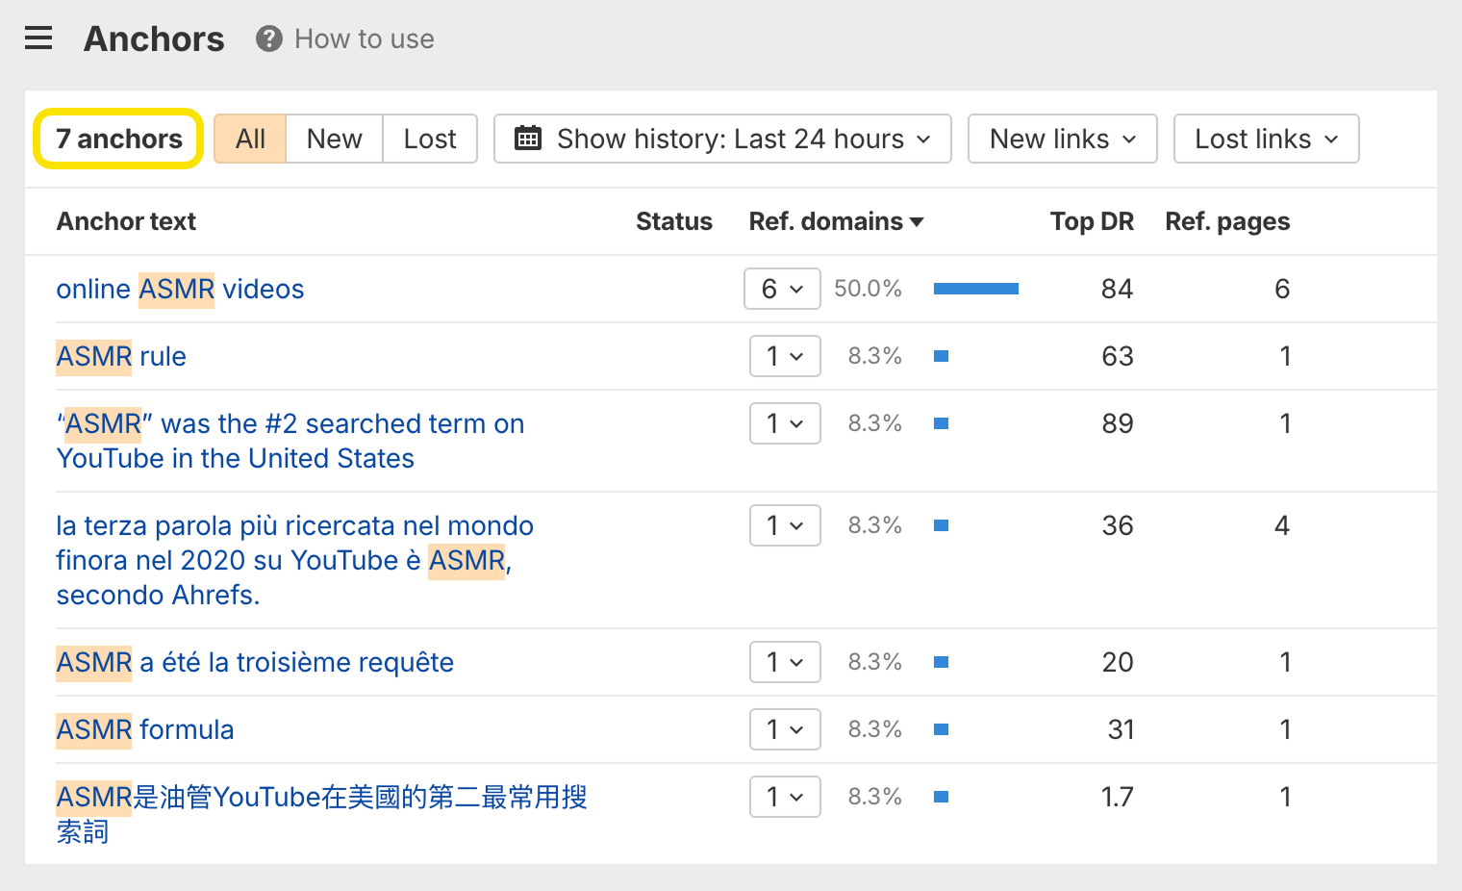Click the Chinese anchor text link
The image size is (1462, 891).
point(321,797)
